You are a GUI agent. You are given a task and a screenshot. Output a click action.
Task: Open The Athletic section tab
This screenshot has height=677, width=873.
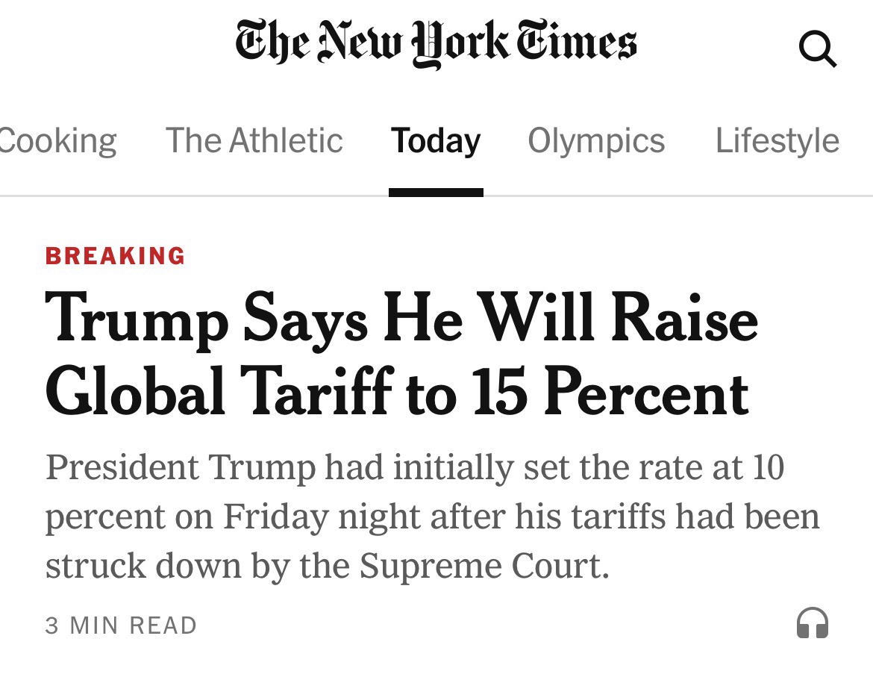(254, 140)
